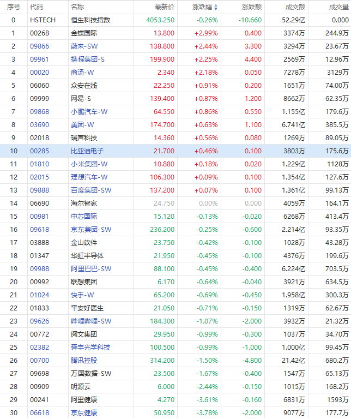The width and height of the screenshot is (351, 419).
Task: Open 哔哩哔哩-SW stock link
Action: (x=91, y=321)
